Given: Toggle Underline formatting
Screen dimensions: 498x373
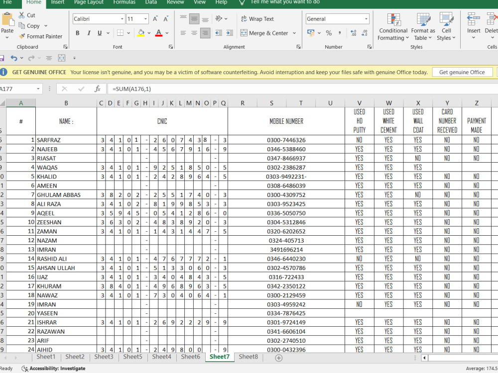Looking at the screenshot, I should 100,33.
